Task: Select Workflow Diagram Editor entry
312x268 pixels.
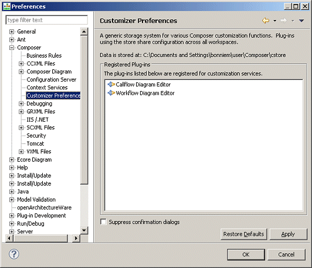Action: pos(145,93)
